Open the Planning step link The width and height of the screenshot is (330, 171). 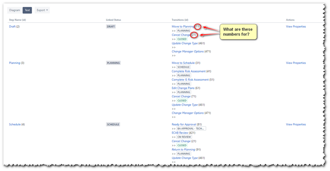(15, 63)
